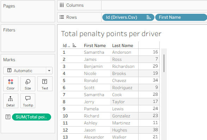Click text-type icon beside SUM(Total poi.. pill
This screenshot has width=207, height=140.
(8, 117)
